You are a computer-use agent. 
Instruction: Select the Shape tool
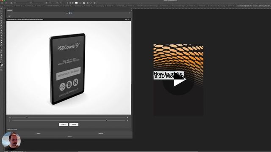pos(1,52)
